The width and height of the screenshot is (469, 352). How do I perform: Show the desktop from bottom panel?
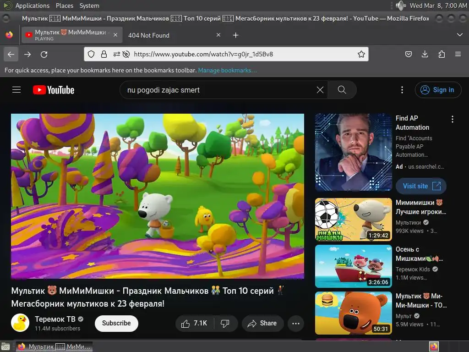coord(5,346)
